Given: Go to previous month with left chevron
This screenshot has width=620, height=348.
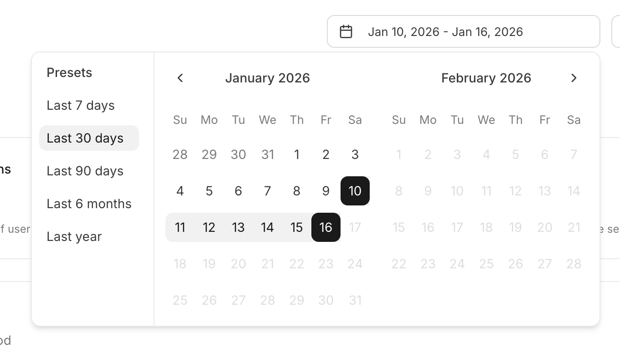Looking at the screenshot, I should click(x=180, y=78).
